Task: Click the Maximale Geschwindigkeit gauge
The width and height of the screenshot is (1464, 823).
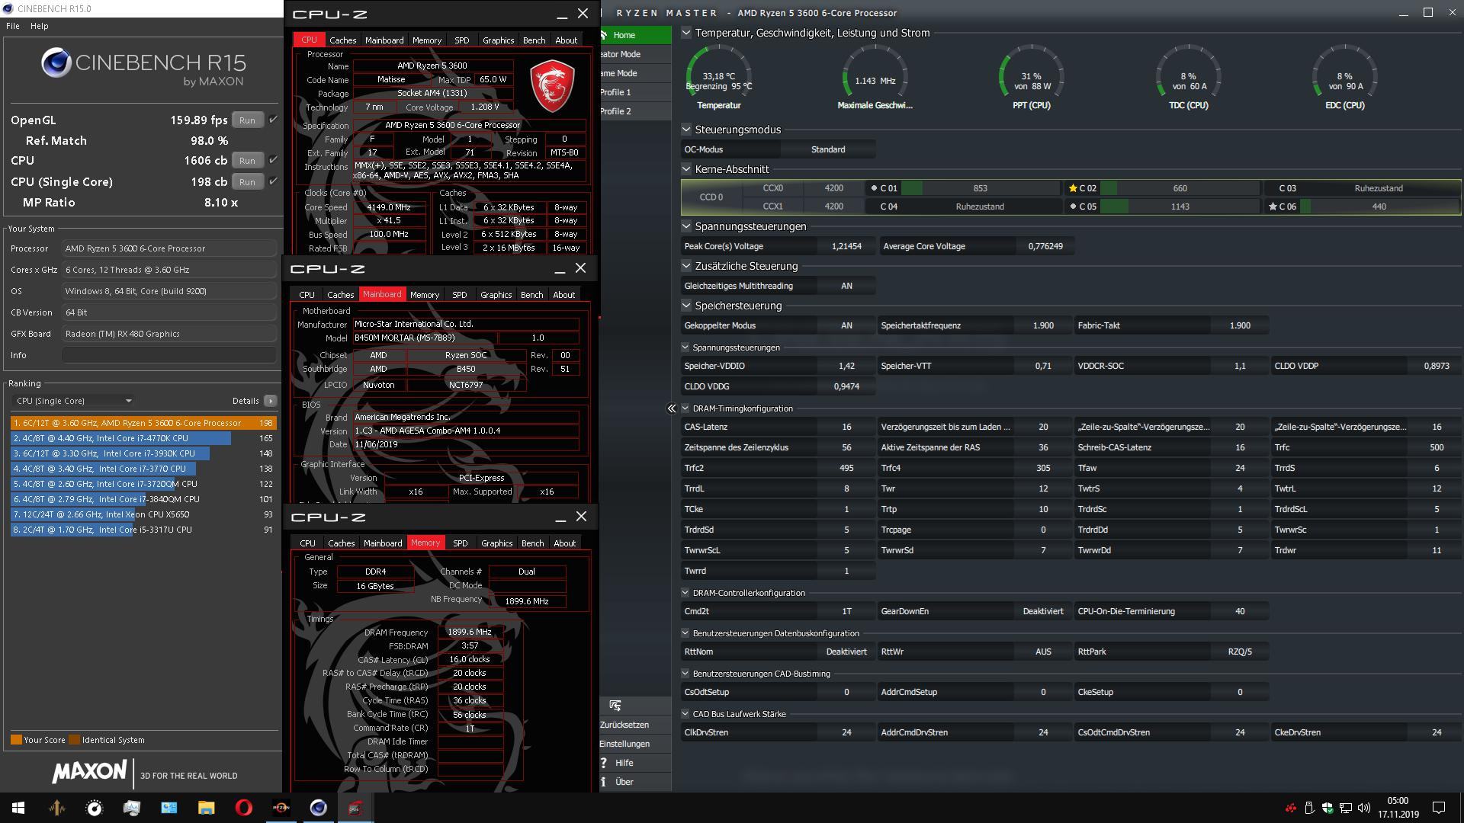Action: [875, 77]
